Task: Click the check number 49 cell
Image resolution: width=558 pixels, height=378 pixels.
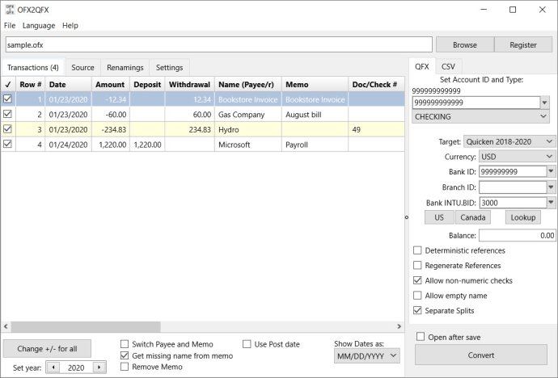Action: tap(376, 129)
